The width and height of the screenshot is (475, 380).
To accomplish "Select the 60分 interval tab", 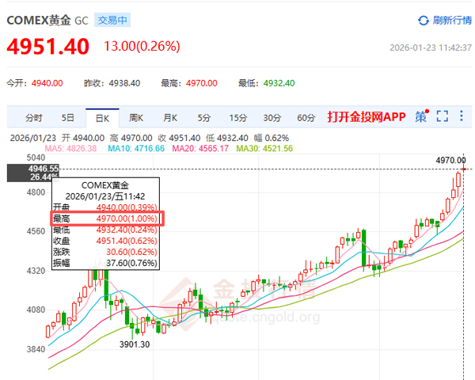I will point(306,118).
